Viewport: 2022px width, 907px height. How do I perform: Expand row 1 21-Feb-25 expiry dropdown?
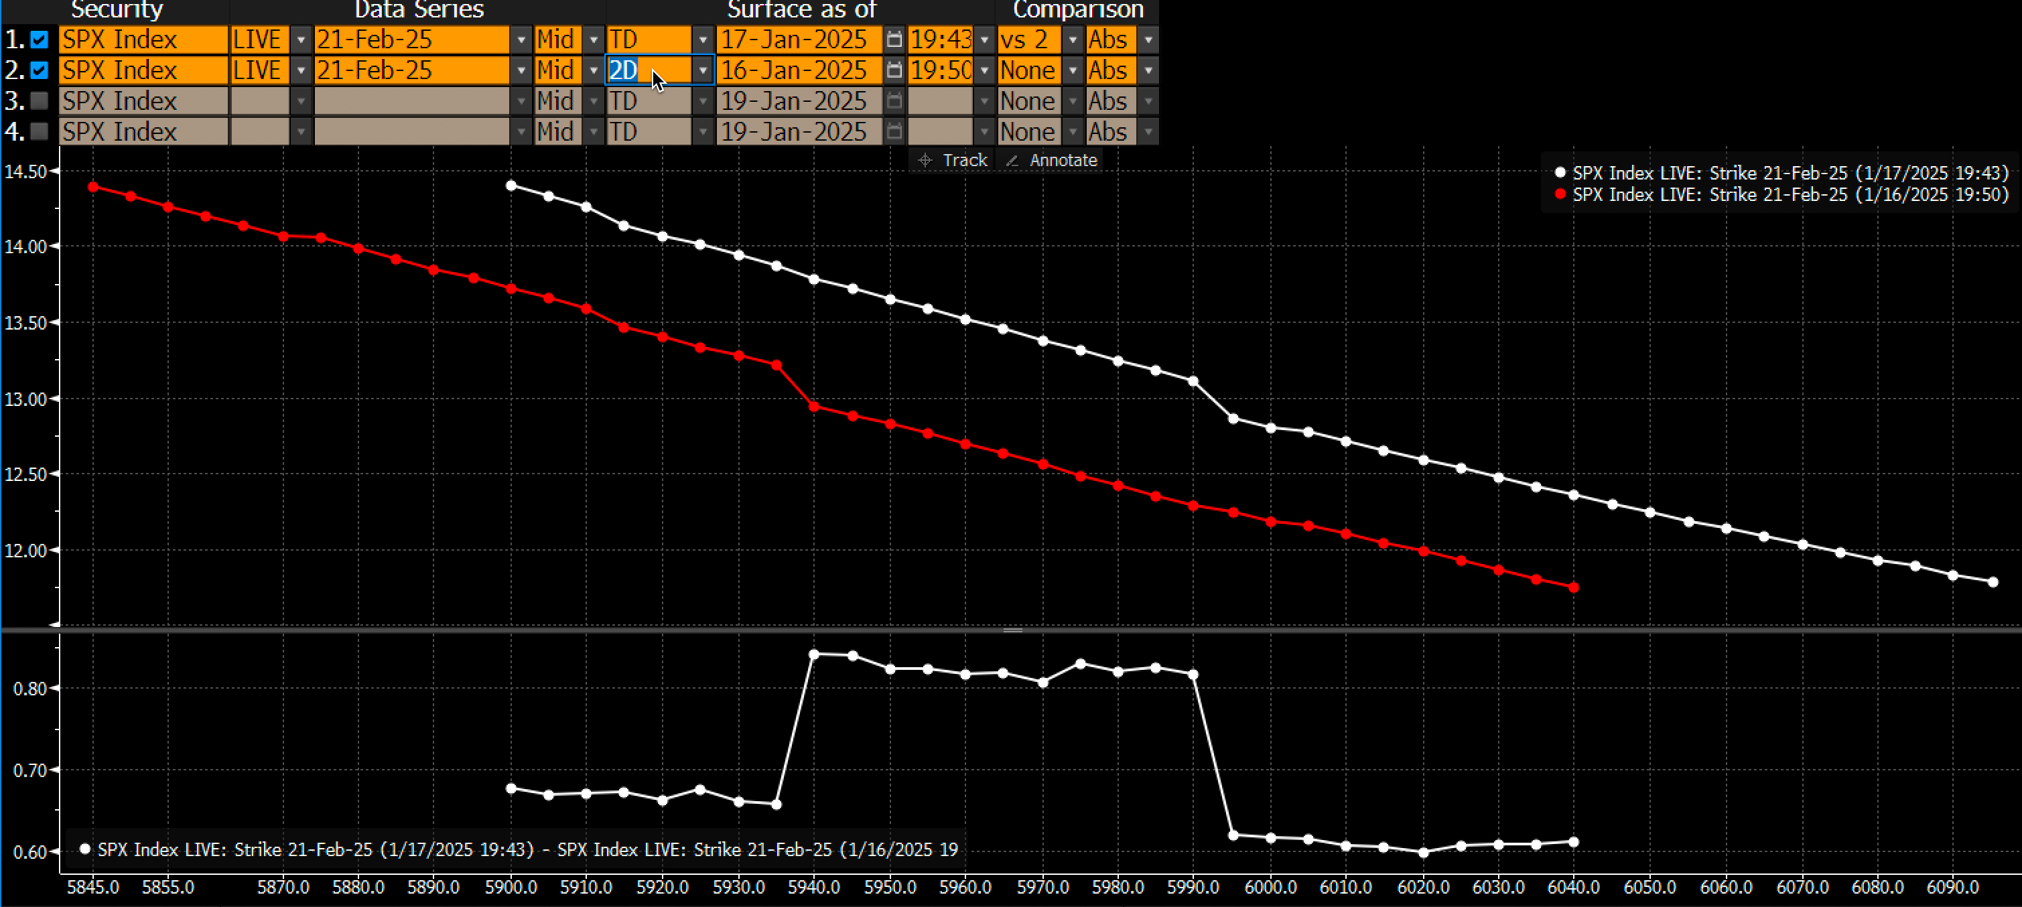point(521,40)
